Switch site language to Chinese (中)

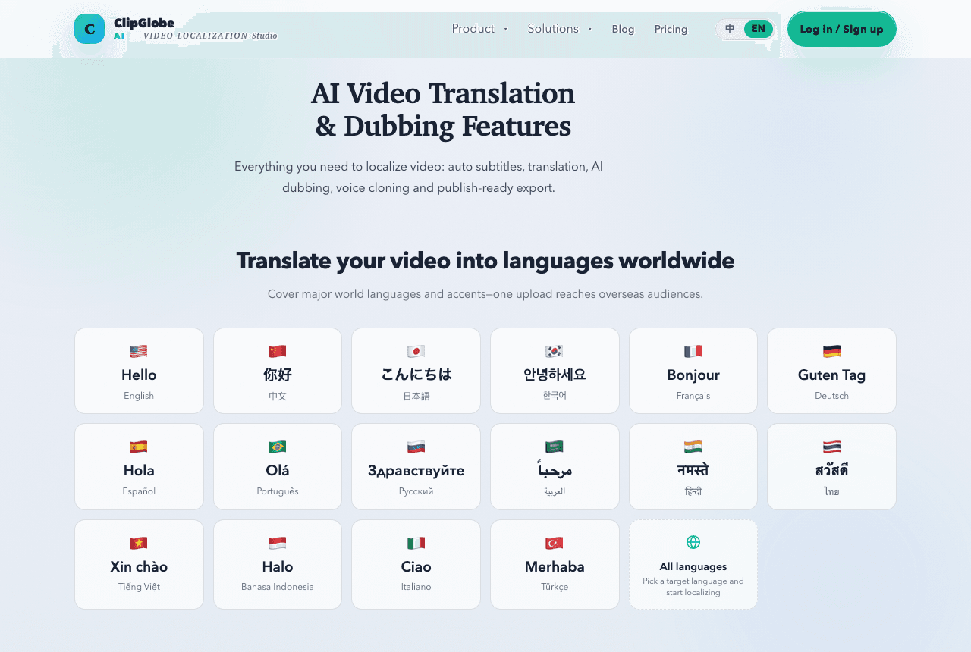(x=730, y=29)
